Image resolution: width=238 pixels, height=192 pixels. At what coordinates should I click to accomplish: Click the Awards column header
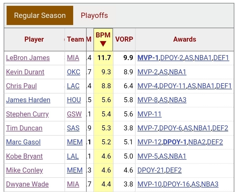point(185,40)
